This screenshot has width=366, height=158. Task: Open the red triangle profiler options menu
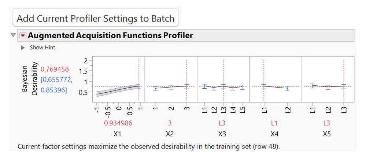click(23, 35)
